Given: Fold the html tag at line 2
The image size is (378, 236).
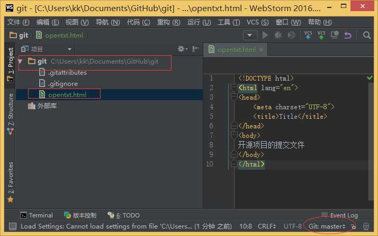Looking at the screenshot, I should coord(234,88).
